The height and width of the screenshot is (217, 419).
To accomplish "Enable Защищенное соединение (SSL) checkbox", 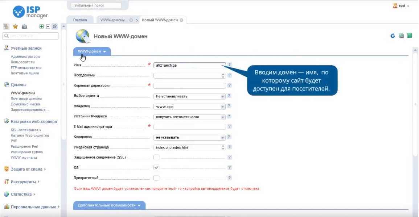I will pyautogui.click(x=156, y=158).
